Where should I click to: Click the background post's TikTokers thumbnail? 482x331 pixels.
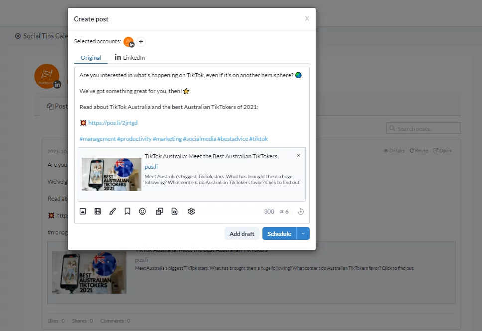click(x=89, y=272)
